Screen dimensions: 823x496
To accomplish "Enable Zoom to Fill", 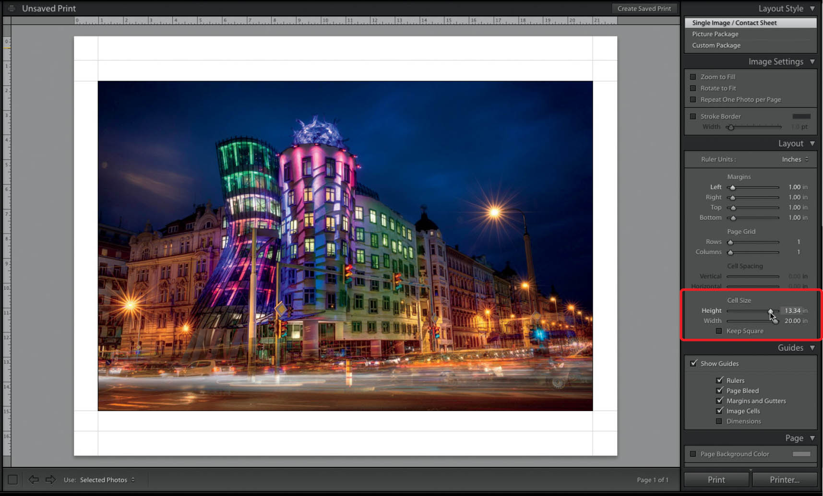I will coord(693,77).
